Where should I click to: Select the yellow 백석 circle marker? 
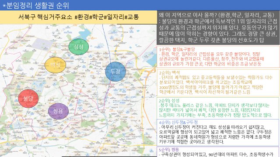pyautogui.click(x=55, y=65)
